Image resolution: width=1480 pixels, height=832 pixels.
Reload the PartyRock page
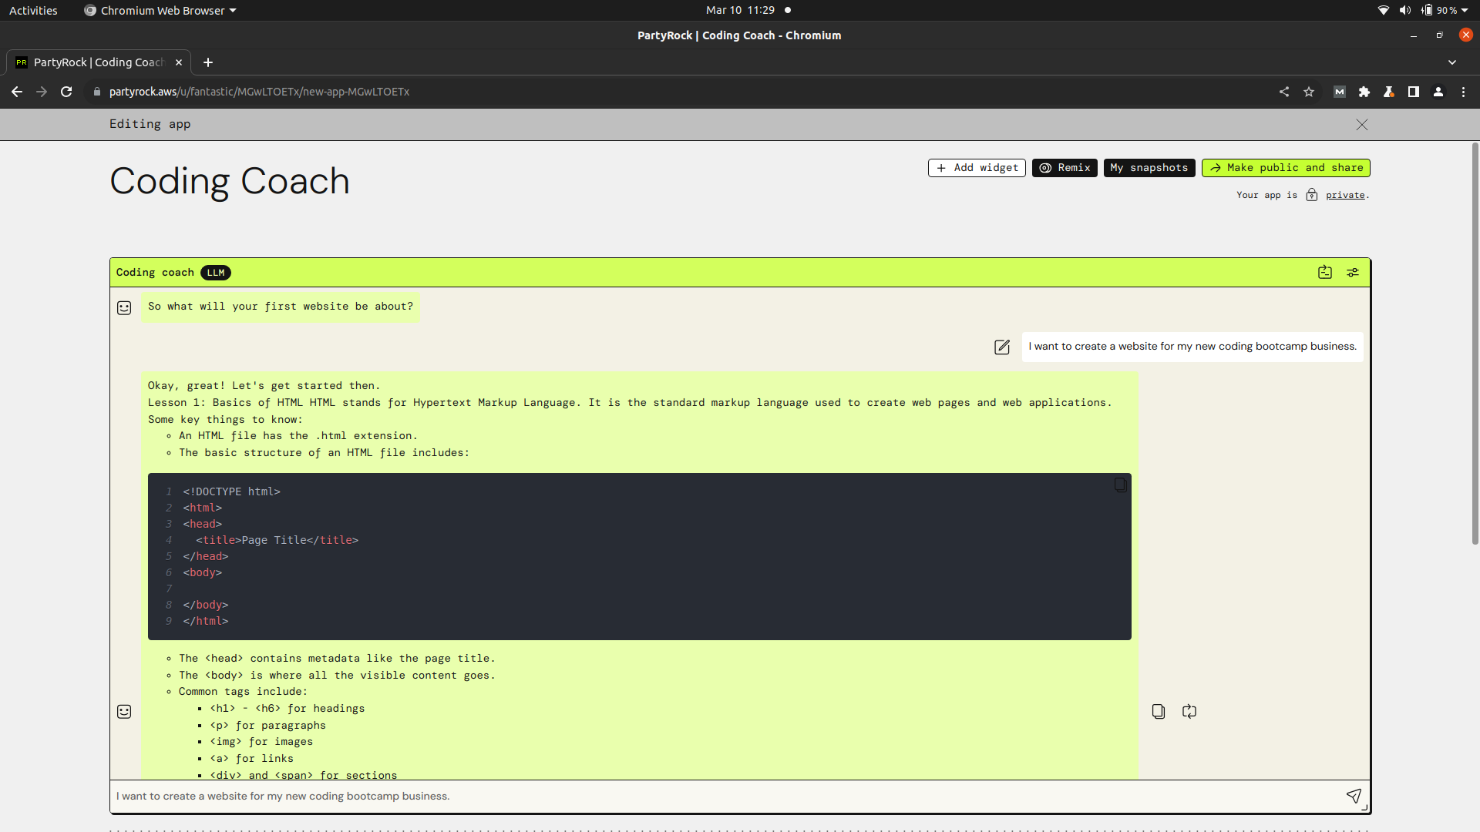click(66, 92)
